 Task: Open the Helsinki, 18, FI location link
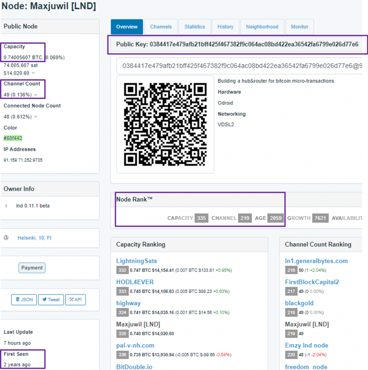coord(34,238)
